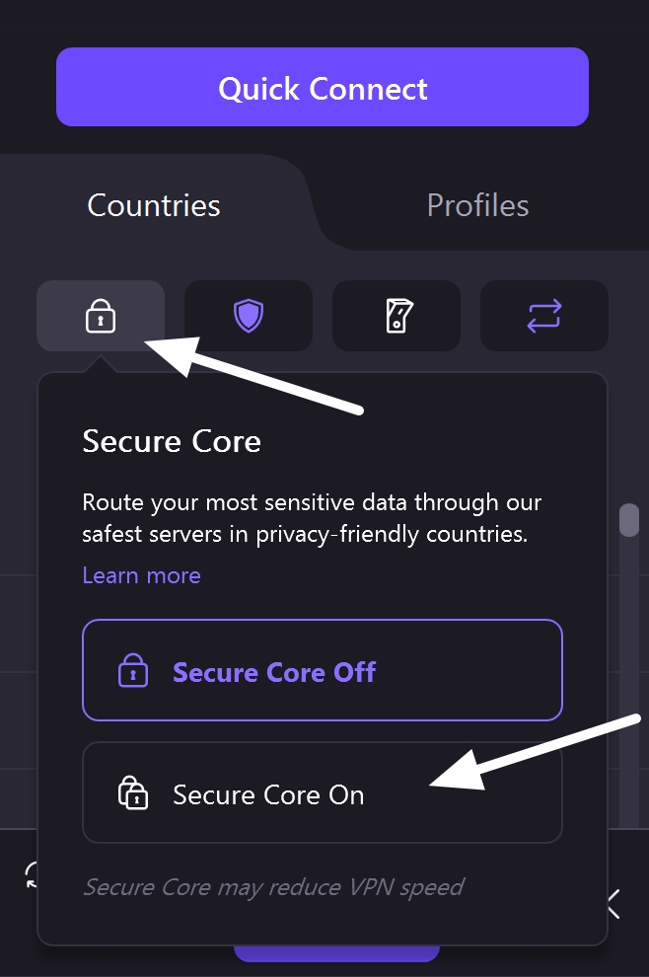Select the NetShield shield icon

(x=248, y=316)
